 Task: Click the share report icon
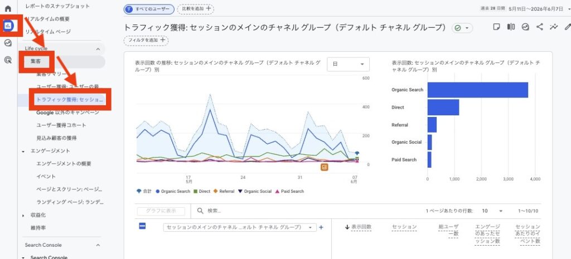[x=540, y=27]
